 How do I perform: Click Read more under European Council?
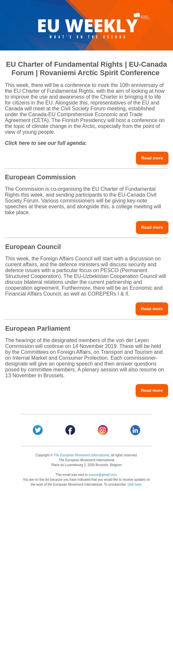click(x=152, y=309)
